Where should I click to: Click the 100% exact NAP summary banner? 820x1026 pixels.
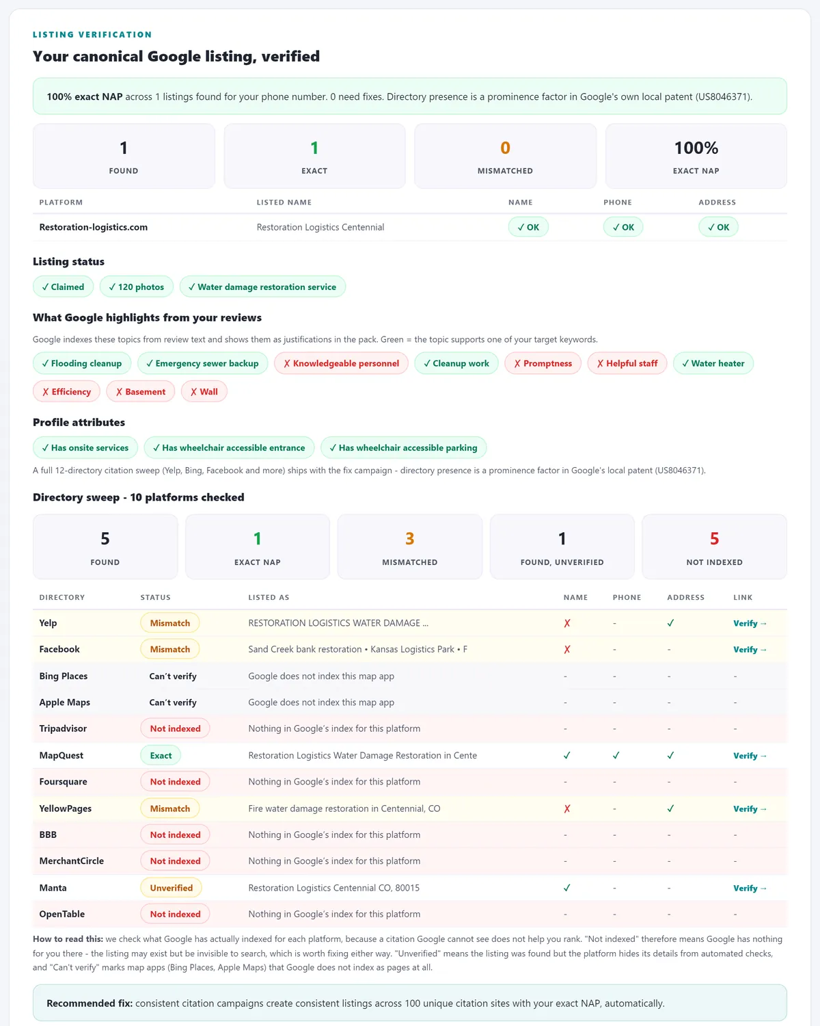[410, 96]
